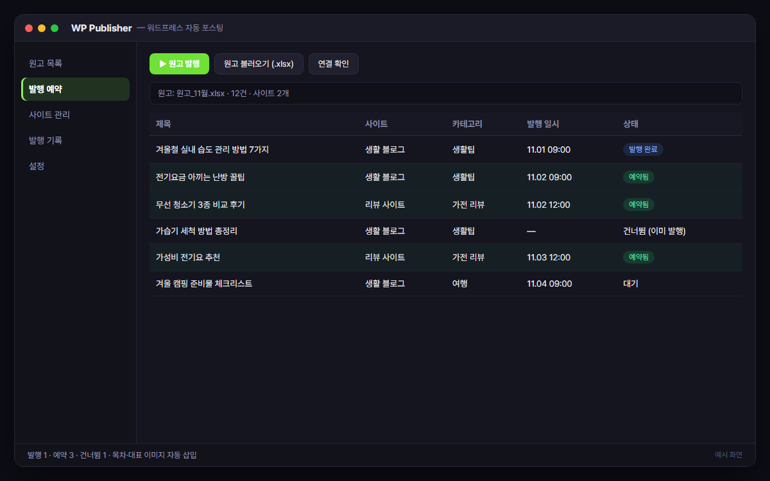Image resolution: width=770 pixels, height=481 pixels.
Task: Select row 가습기 세척 방법 총정리
Action: point(446,231)
